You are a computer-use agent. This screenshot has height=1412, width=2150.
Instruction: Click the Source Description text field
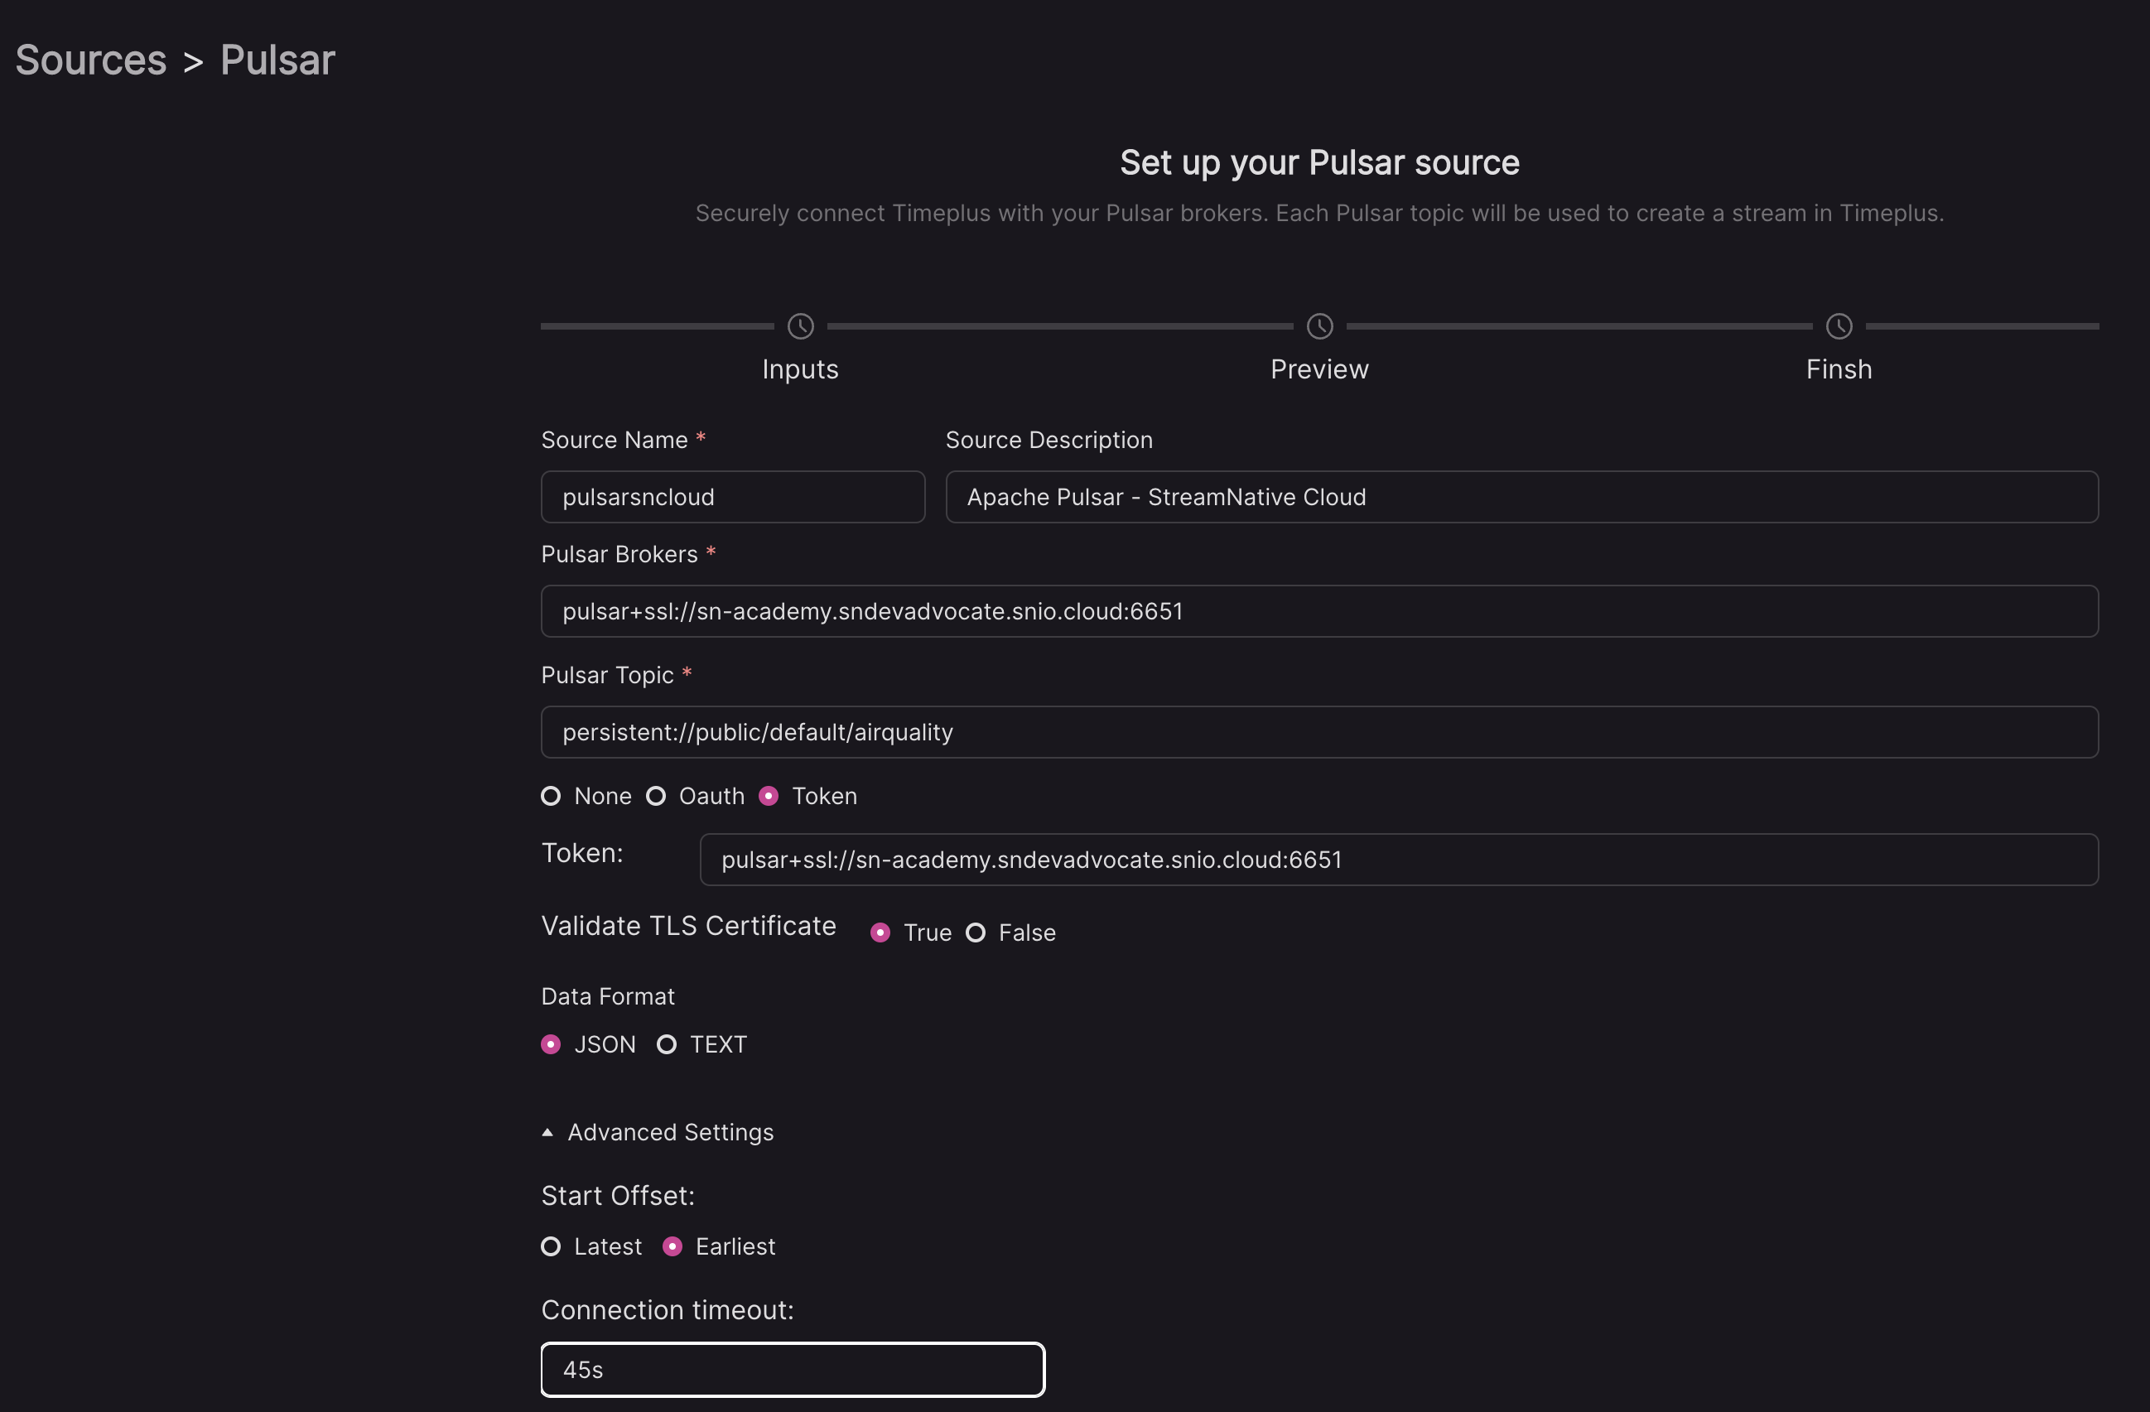tap(1521, 497)
